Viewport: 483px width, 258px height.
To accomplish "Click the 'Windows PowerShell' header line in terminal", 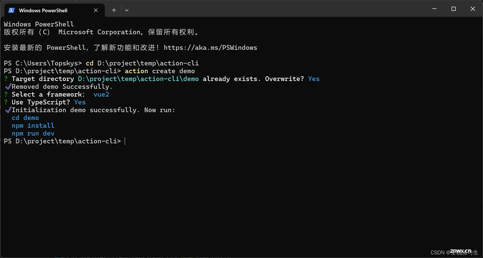I will point(39,24).
